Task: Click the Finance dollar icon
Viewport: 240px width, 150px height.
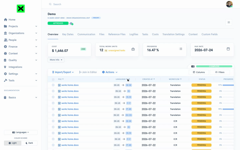Action: click(5, 47)
